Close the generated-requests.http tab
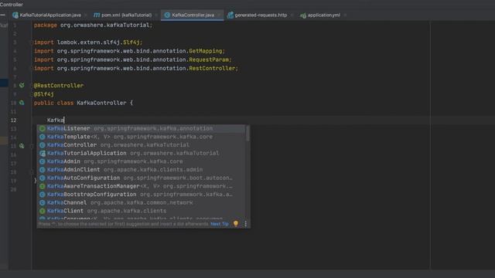Image resolution: width=495 pixels, height=278 pixels. 292,15
